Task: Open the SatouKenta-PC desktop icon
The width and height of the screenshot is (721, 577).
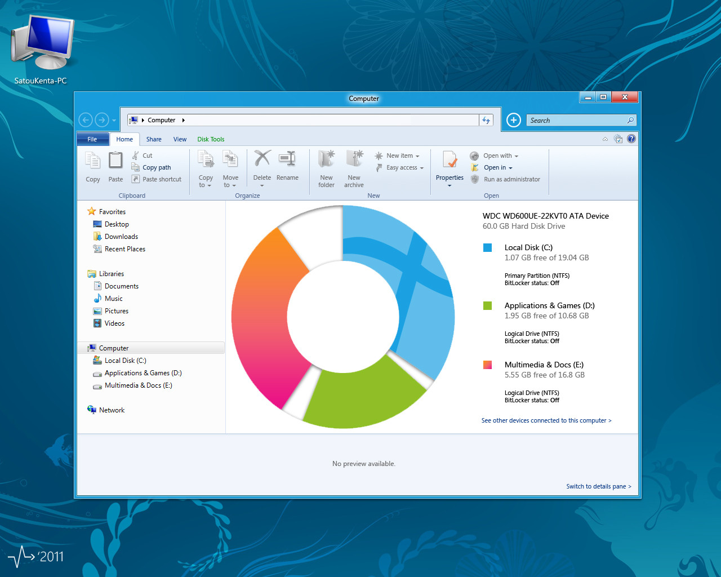Action: coord(41,50)
